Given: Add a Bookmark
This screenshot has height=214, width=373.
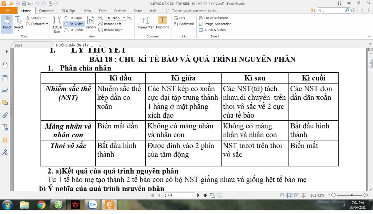Looking at the screenshot, I should tap(184, 24).
